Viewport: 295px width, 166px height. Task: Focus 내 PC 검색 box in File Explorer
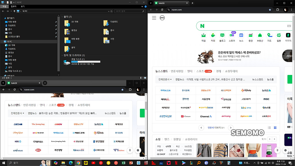coord(130,11)
